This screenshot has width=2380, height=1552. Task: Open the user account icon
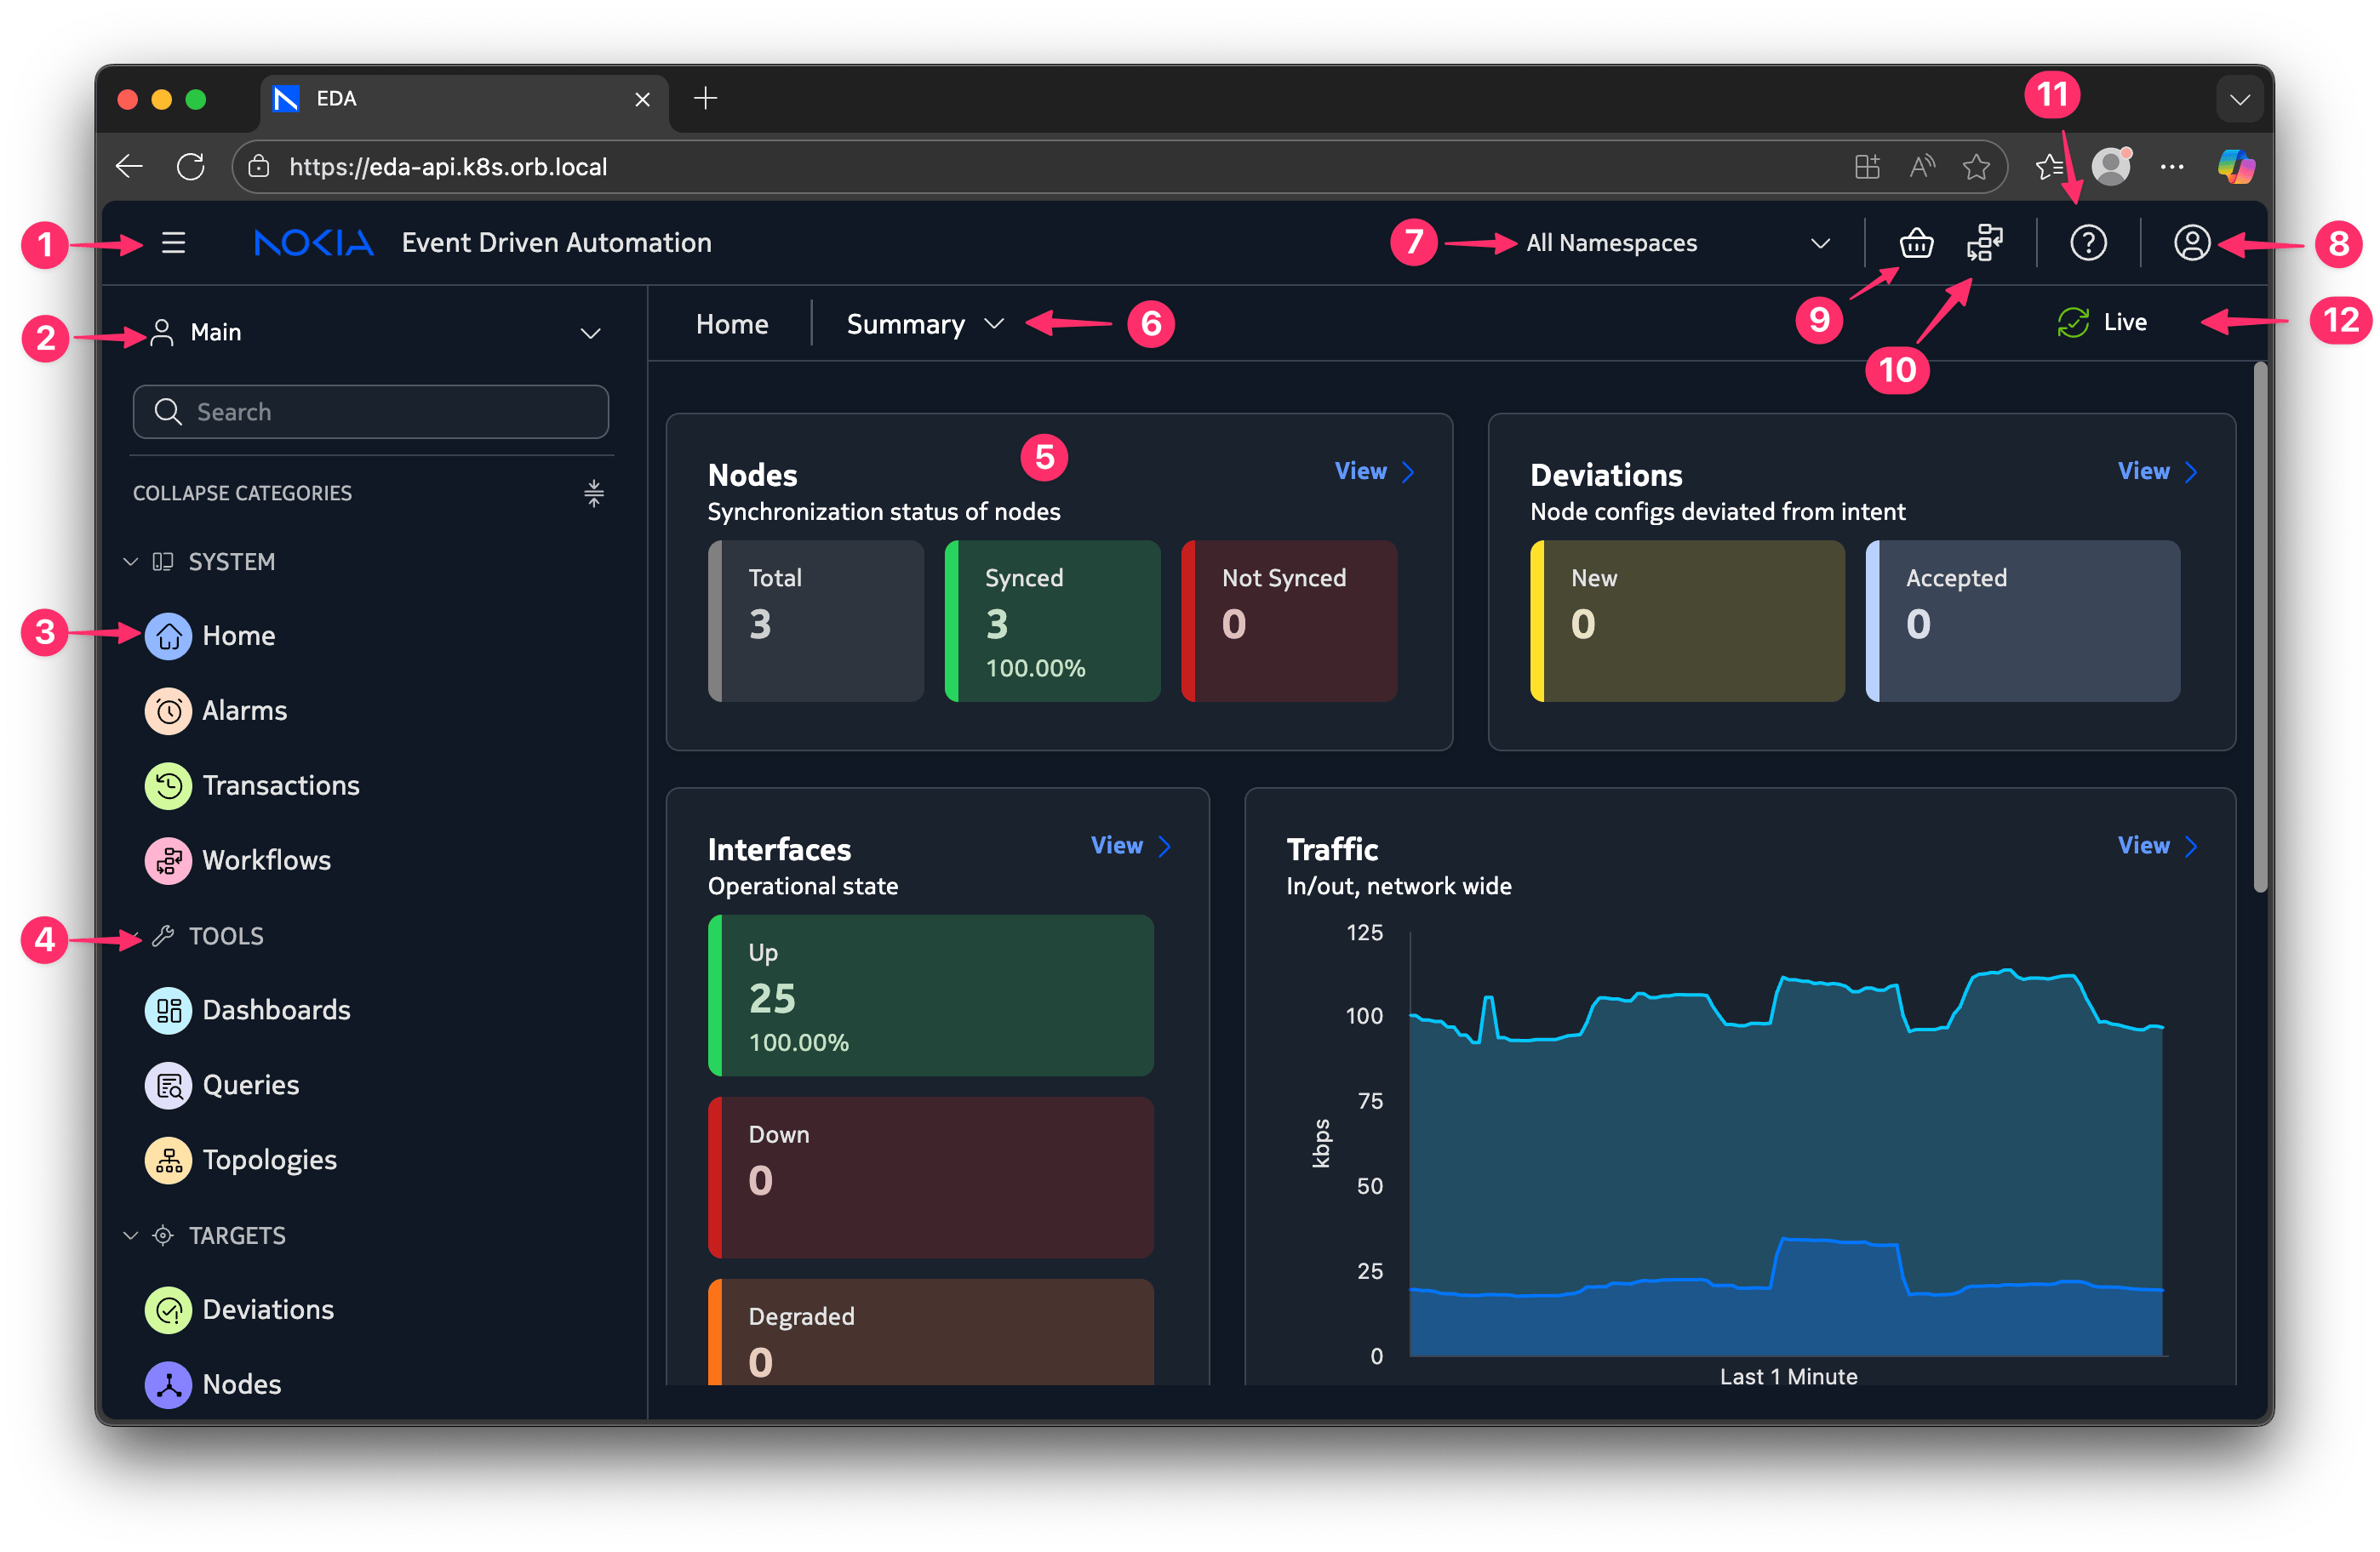[2191, 242]
